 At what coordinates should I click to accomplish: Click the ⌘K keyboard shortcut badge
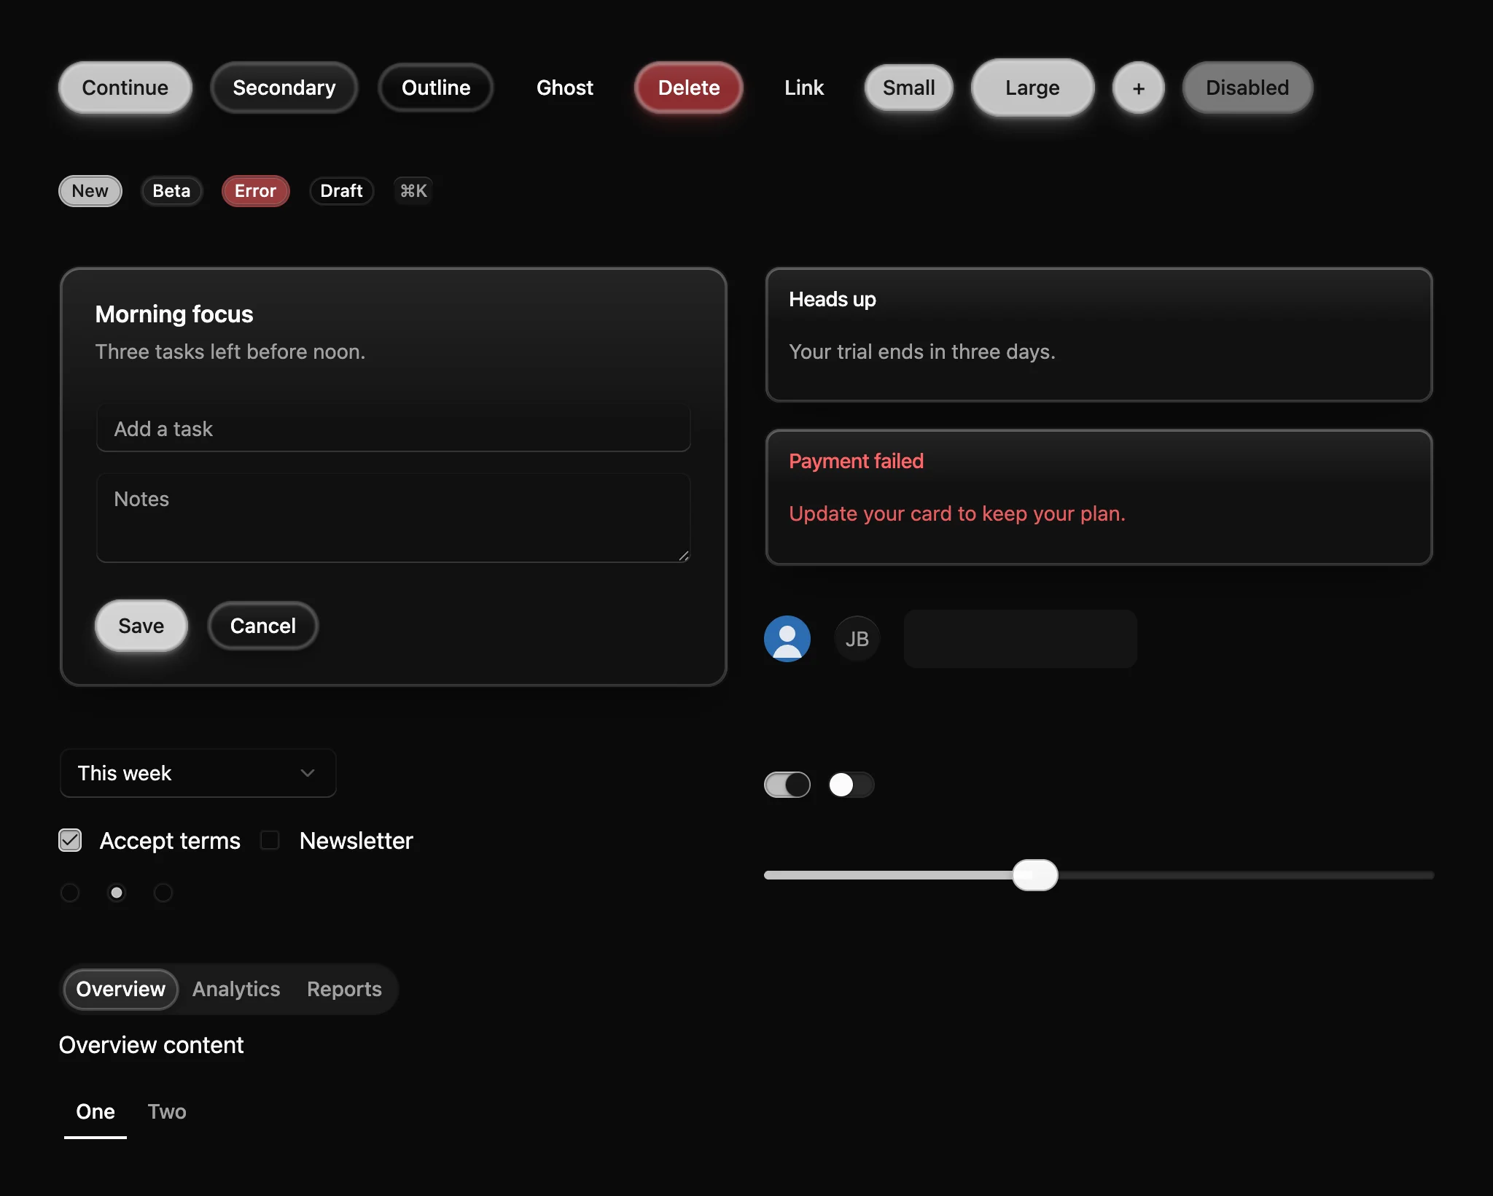coord(413,191)
